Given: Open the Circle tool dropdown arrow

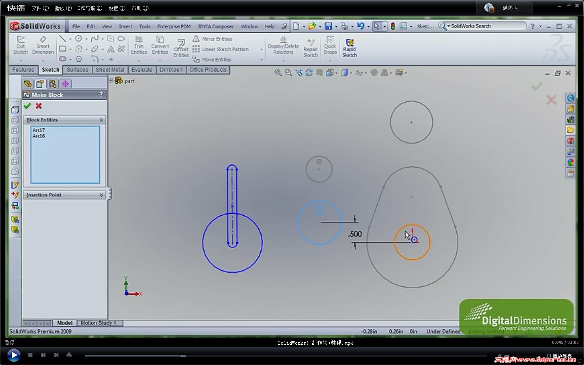Looking at the screenshot, I should [x=86, y=39].
